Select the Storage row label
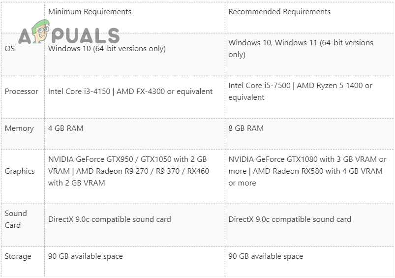The height and width of the screenshot is (278, 395). 18,256
